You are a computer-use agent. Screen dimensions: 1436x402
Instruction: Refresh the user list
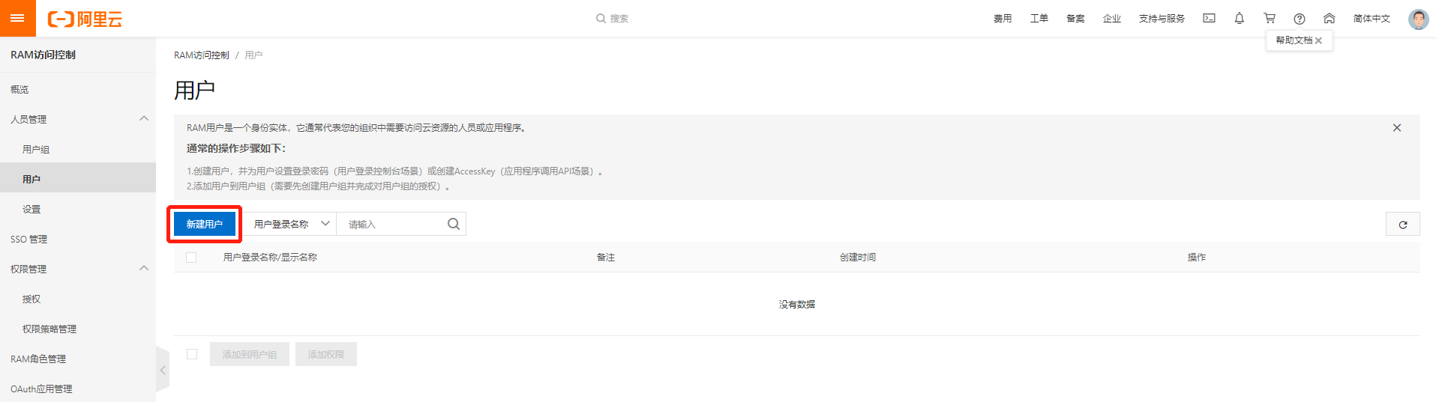point(1402,225)
